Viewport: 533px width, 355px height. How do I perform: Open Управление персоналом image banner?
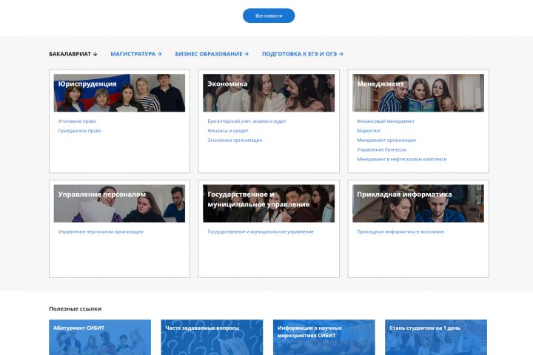coord(119,203)
